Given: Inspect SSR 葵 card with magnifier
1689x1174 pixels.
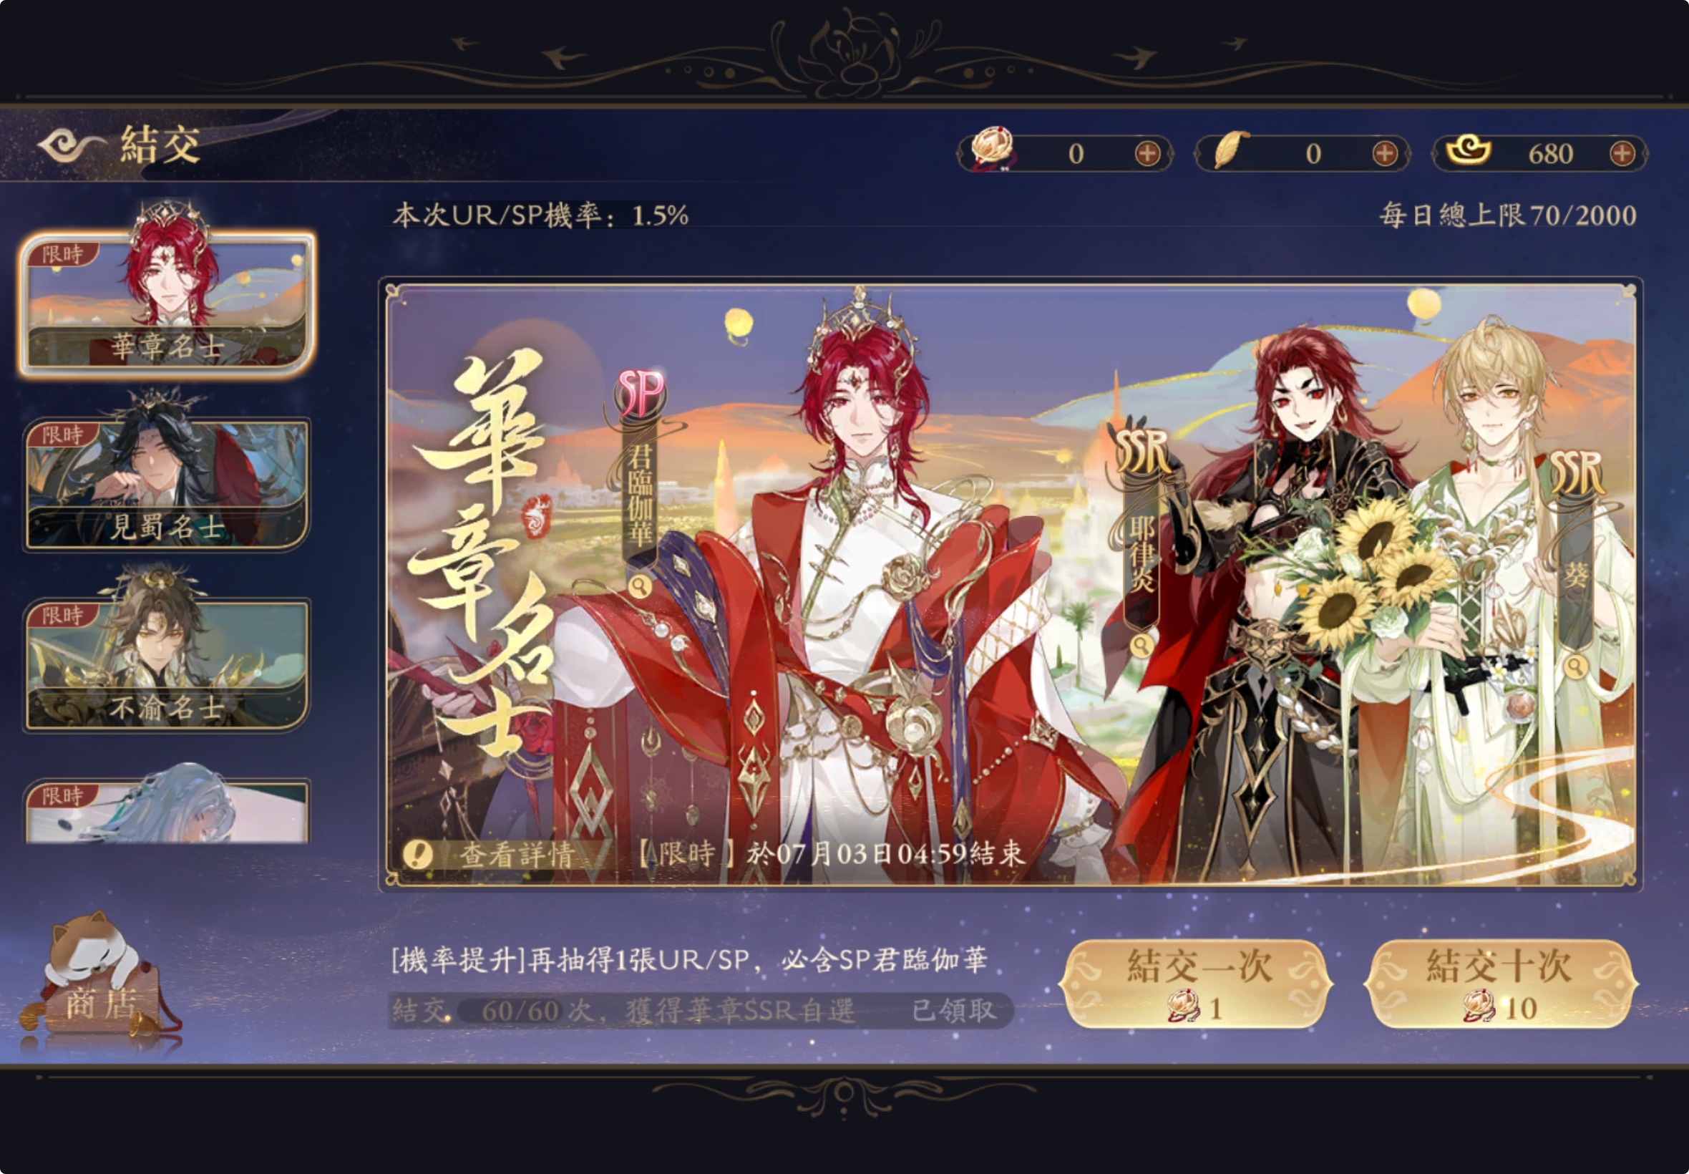Looking at the screenshot, I should (x=1575, y=666).
